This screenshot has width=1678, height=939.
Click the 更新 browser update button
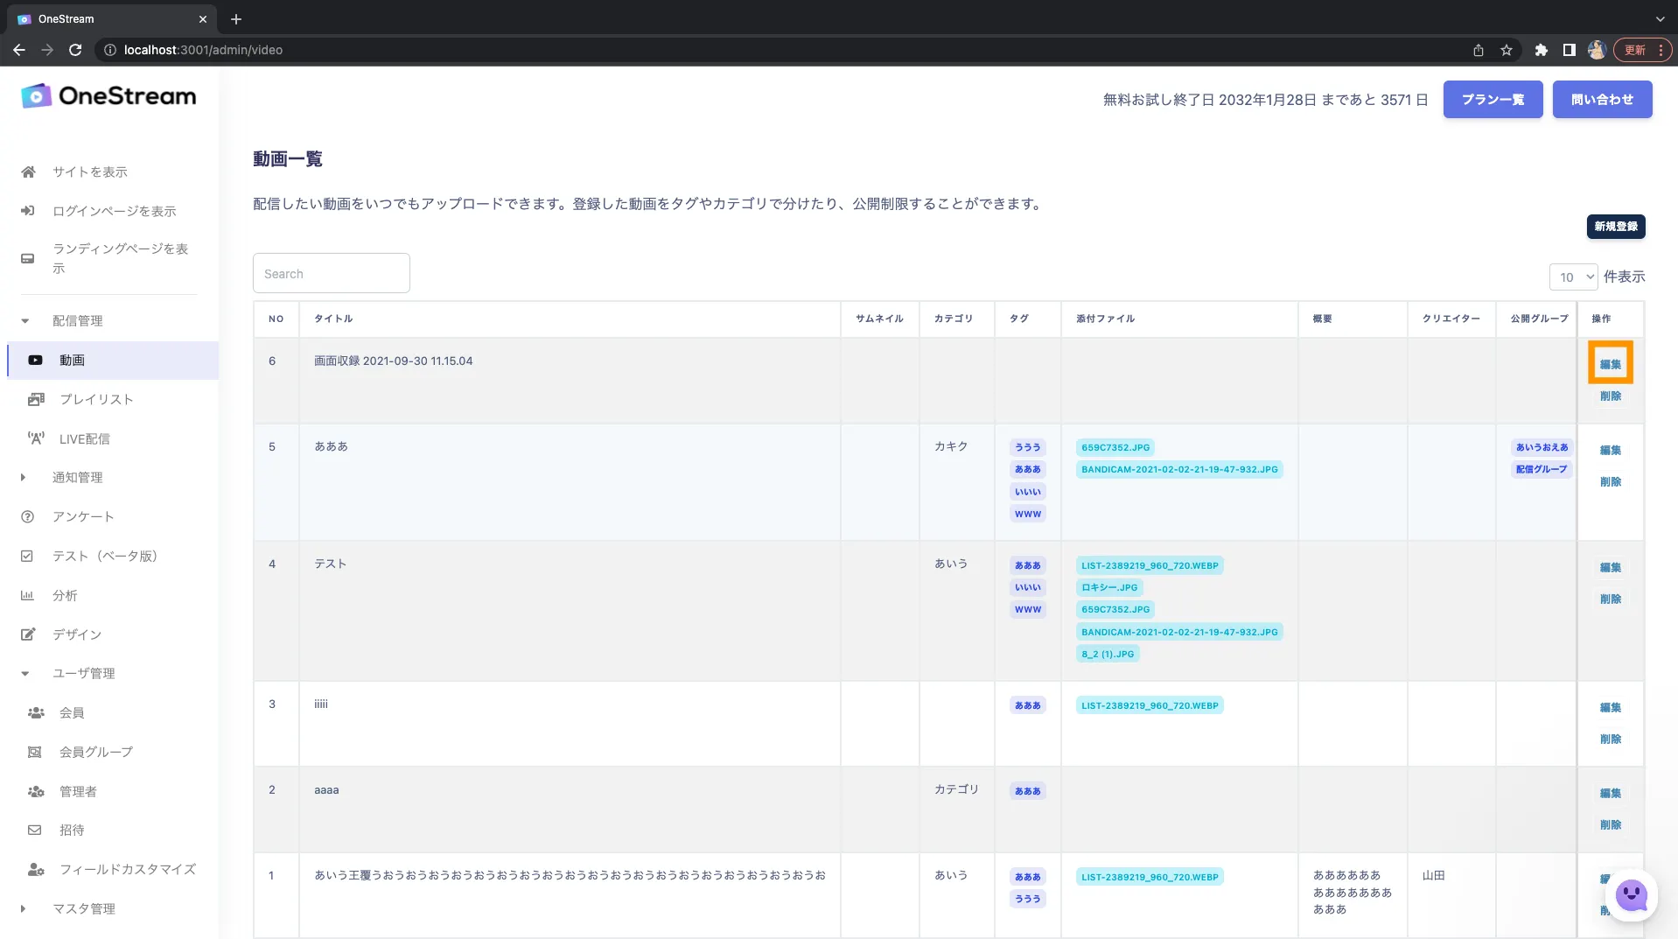(1642, 50)
